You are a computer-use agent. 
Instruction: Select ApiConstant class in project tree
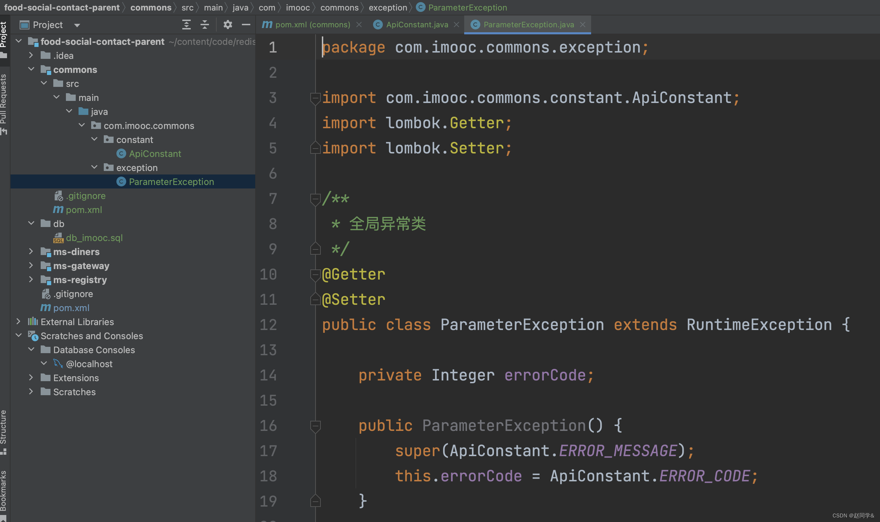click(x=155, y=154)
